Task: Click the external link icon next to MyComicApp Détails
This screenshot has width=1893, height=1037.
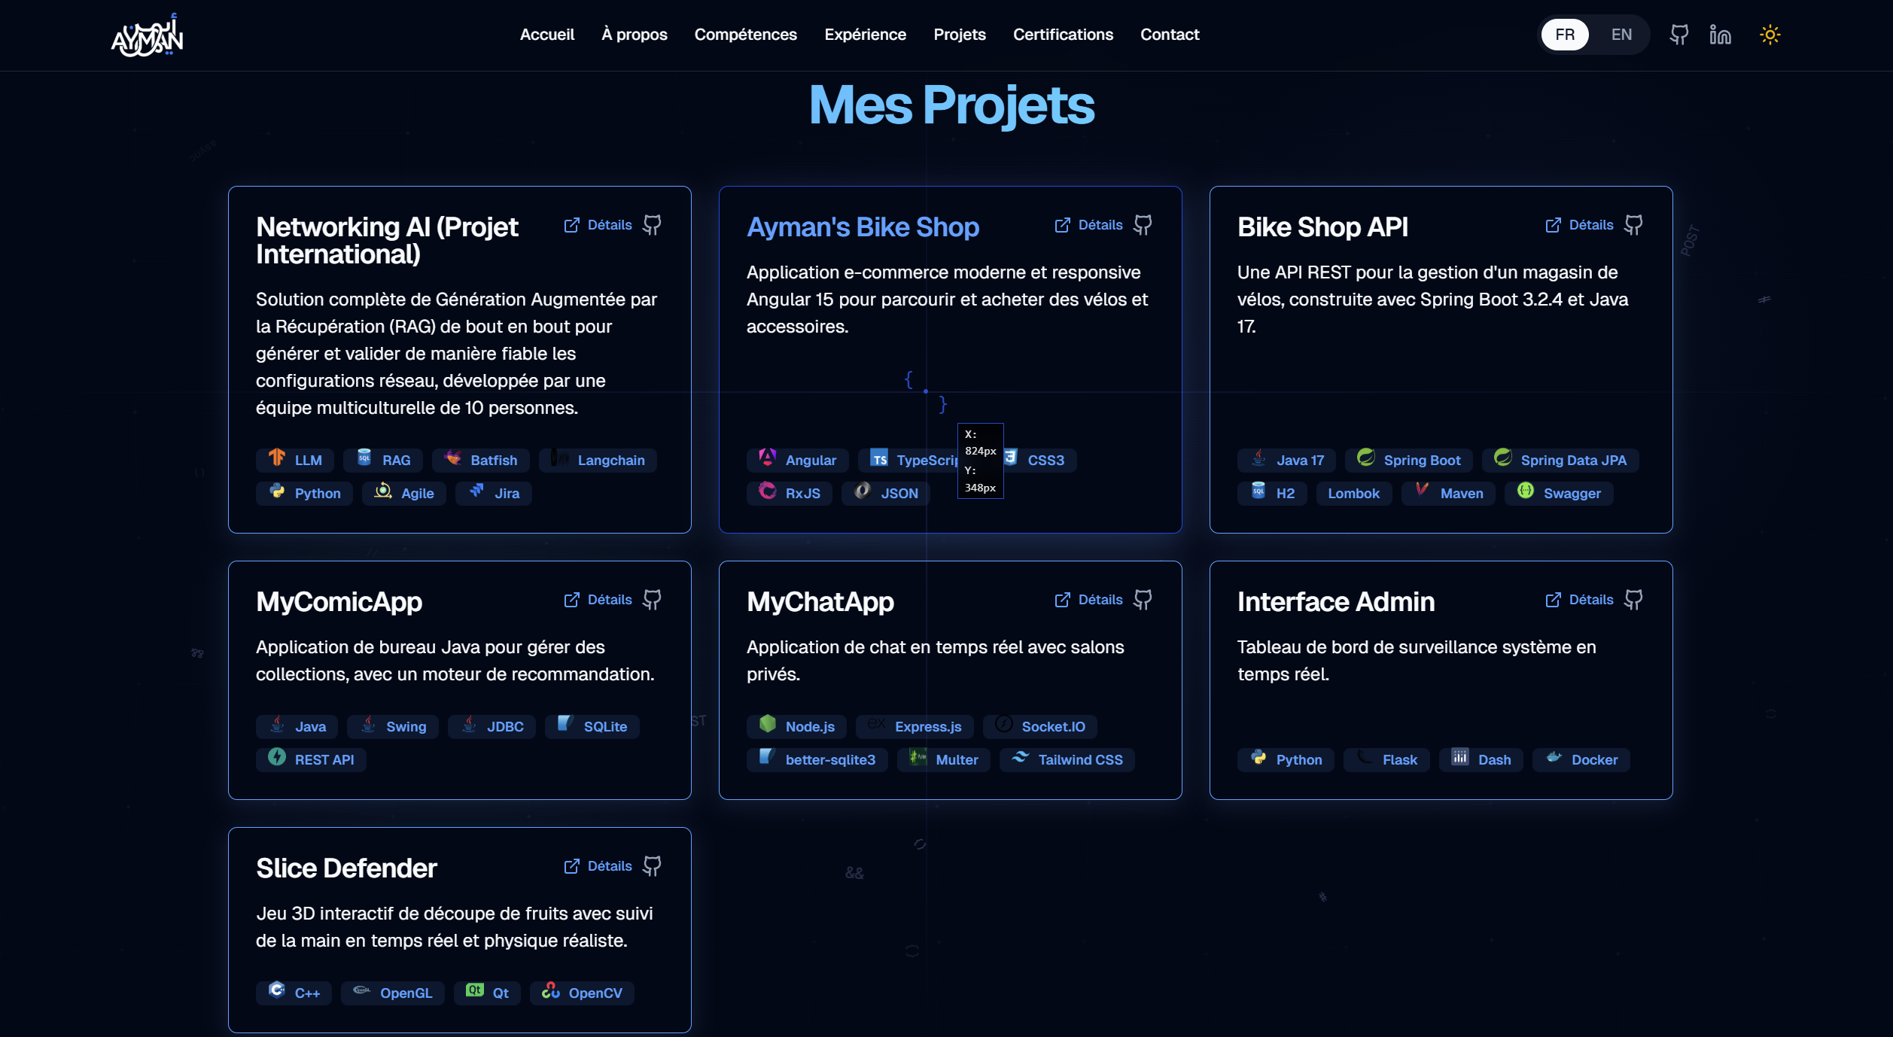Action: (x=571, y=599)
